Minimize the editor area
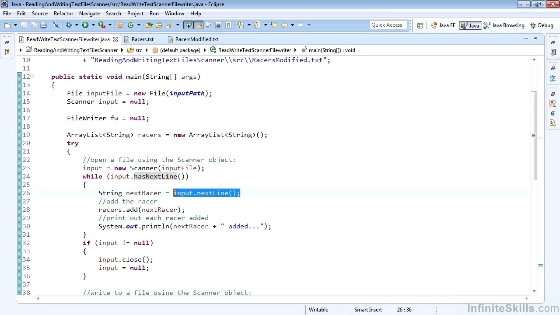 click(x=525, y=38)
